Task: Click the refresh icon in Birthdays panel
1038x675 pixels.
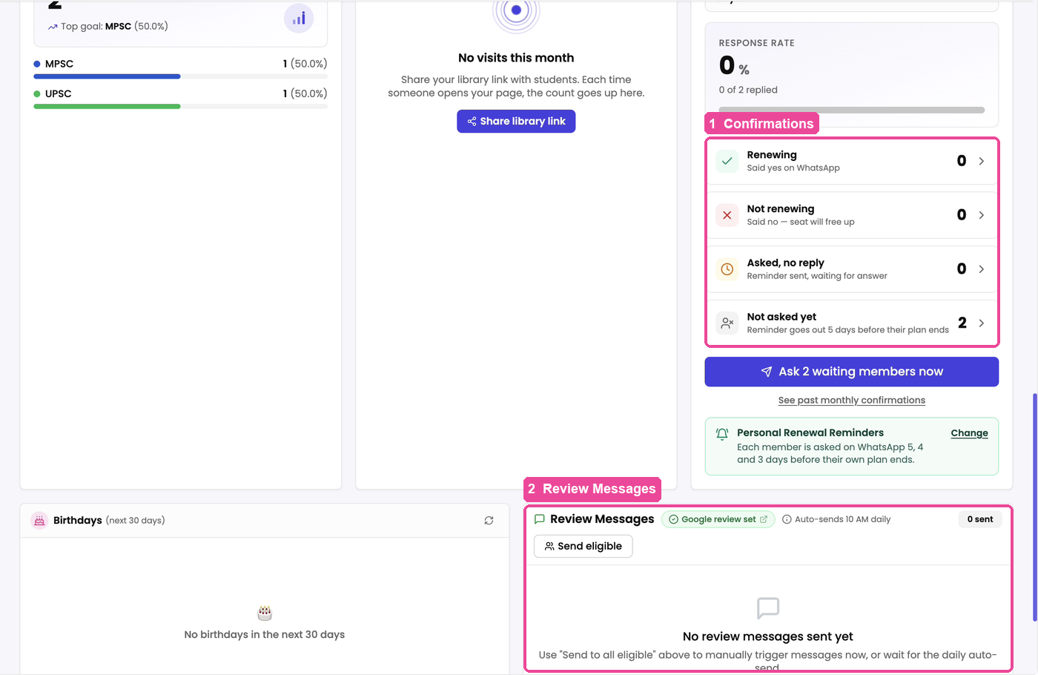Action: pos(489,521)
